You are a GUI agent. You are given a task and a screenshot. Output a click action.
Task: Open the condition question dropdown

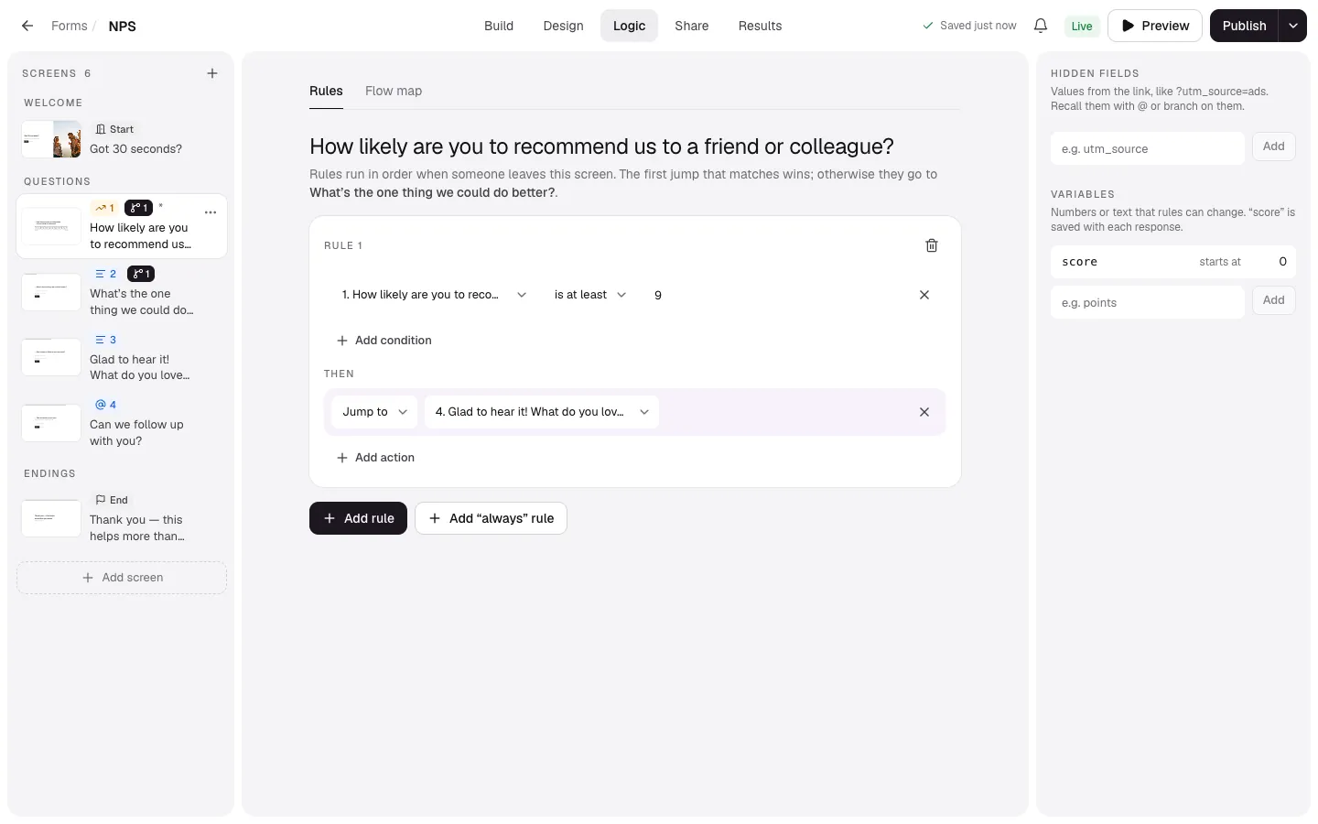[x=434, y=295]
